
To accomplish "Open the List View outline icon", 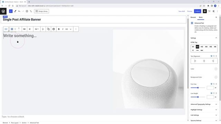I will (31, 11).
